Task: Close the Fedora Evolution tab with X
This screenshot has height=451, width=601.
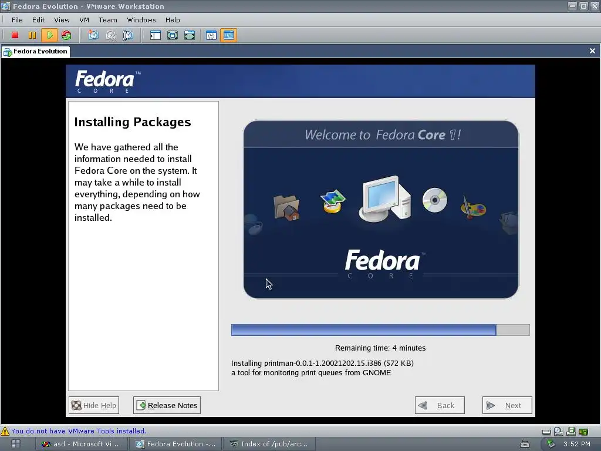Action: click(592, 51)
